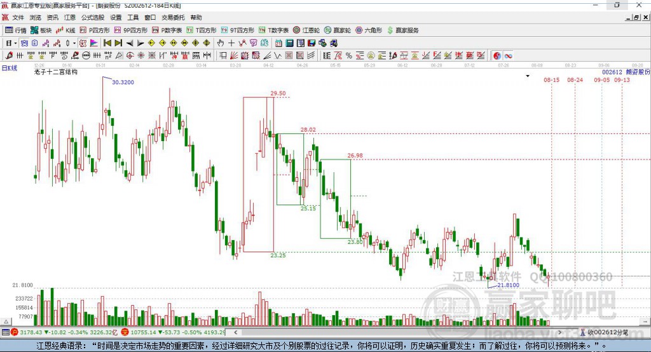Open the 收002612分笔 tick panel
Image resolution: width=651 pixels, height=352 pixels.
coord(604,332)
